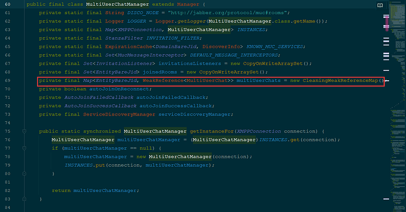Click the DISCO_NODE constant

coord(142,13)
